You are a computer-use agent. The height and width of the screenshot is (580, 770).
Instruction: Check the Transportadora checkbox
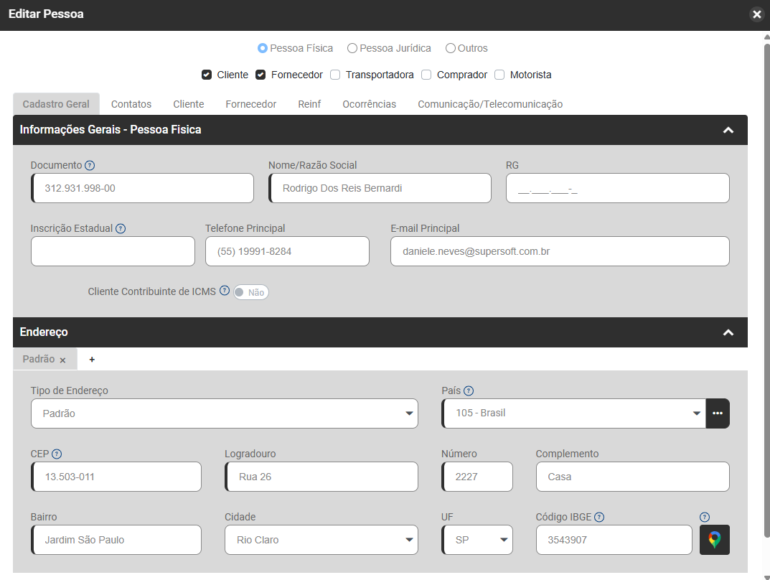pyautogui.click(x=335, y=75)
